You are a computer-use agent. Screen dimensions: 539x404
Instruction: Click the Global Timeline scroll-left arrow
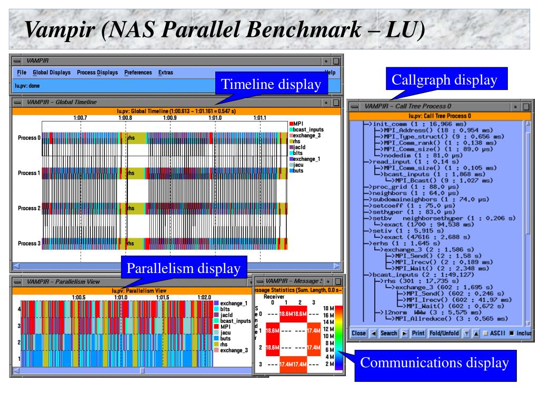pos(16,266)
